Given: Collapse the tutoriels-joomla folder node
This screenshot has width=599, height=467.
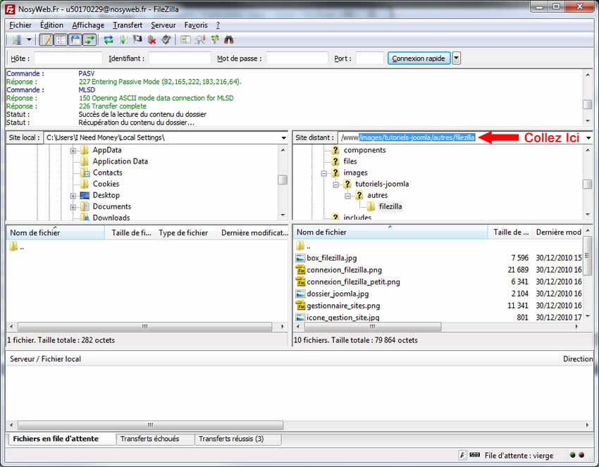Looking at the screenshot, I should point(335,185).
